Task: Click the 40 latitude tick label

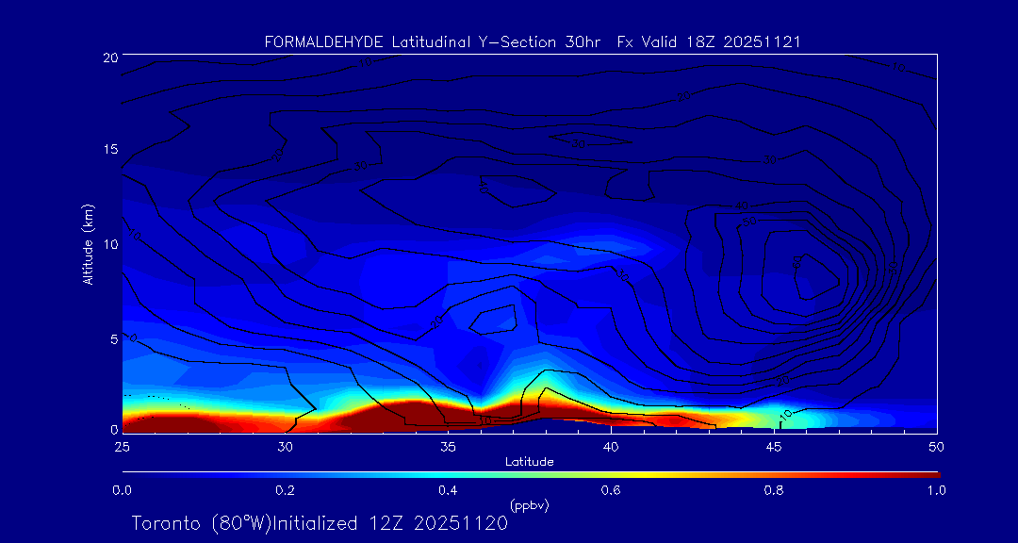Action: pyautogui.click(x=611, y=446)
